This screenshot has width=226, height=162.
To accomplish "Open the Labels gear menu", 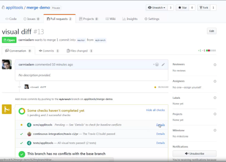I will (x=215, y=98).
